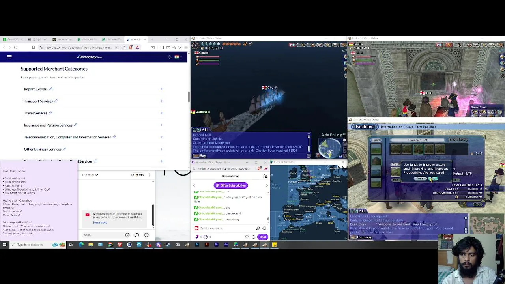Select third facility thumbnail in Facilities List
505x284 pixels.
point(417,149)
